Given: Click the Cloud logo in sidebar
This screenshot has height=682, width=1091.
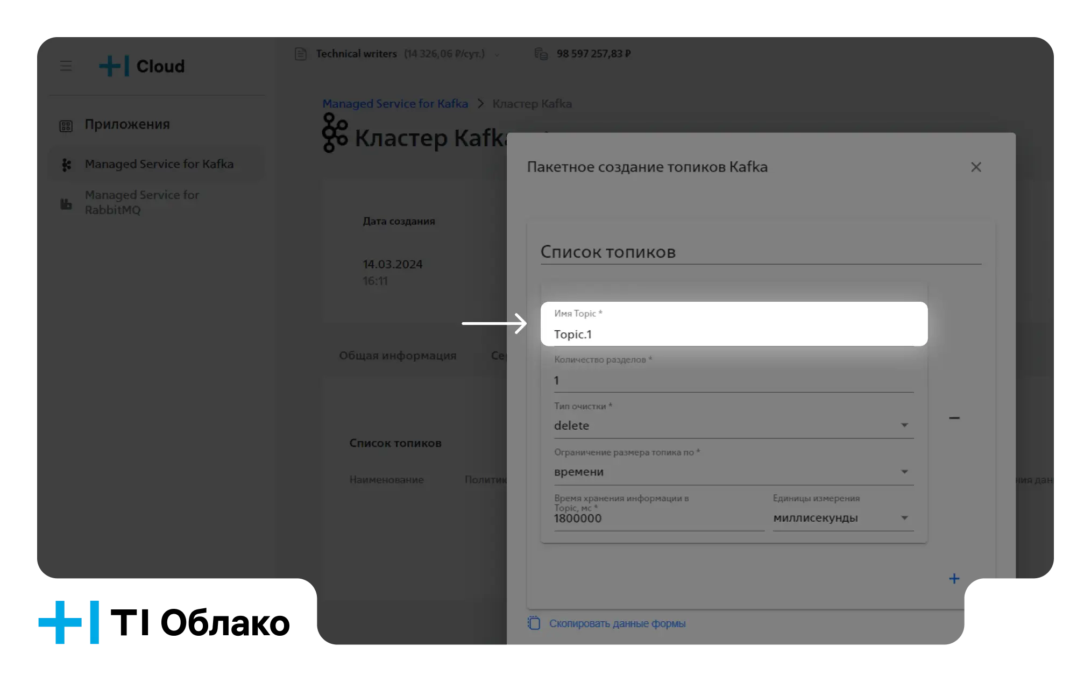Looking at the screenshot, I should (142, 66).
